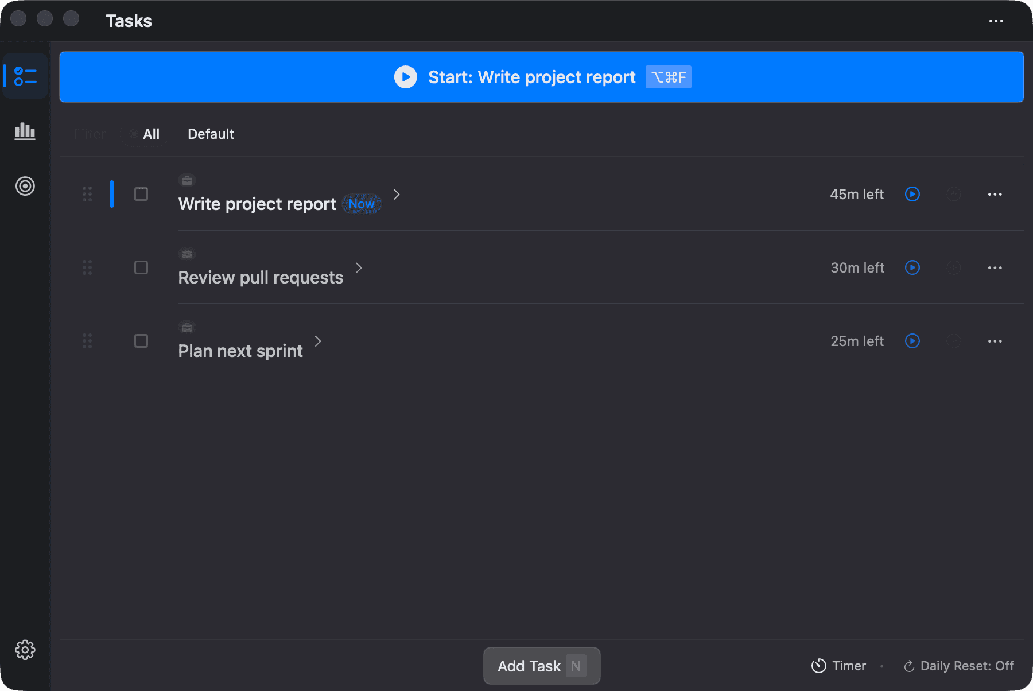Grab drag handle of Review pull requests
Viewport: 1033px width, 691px height.
click(87, 267)
